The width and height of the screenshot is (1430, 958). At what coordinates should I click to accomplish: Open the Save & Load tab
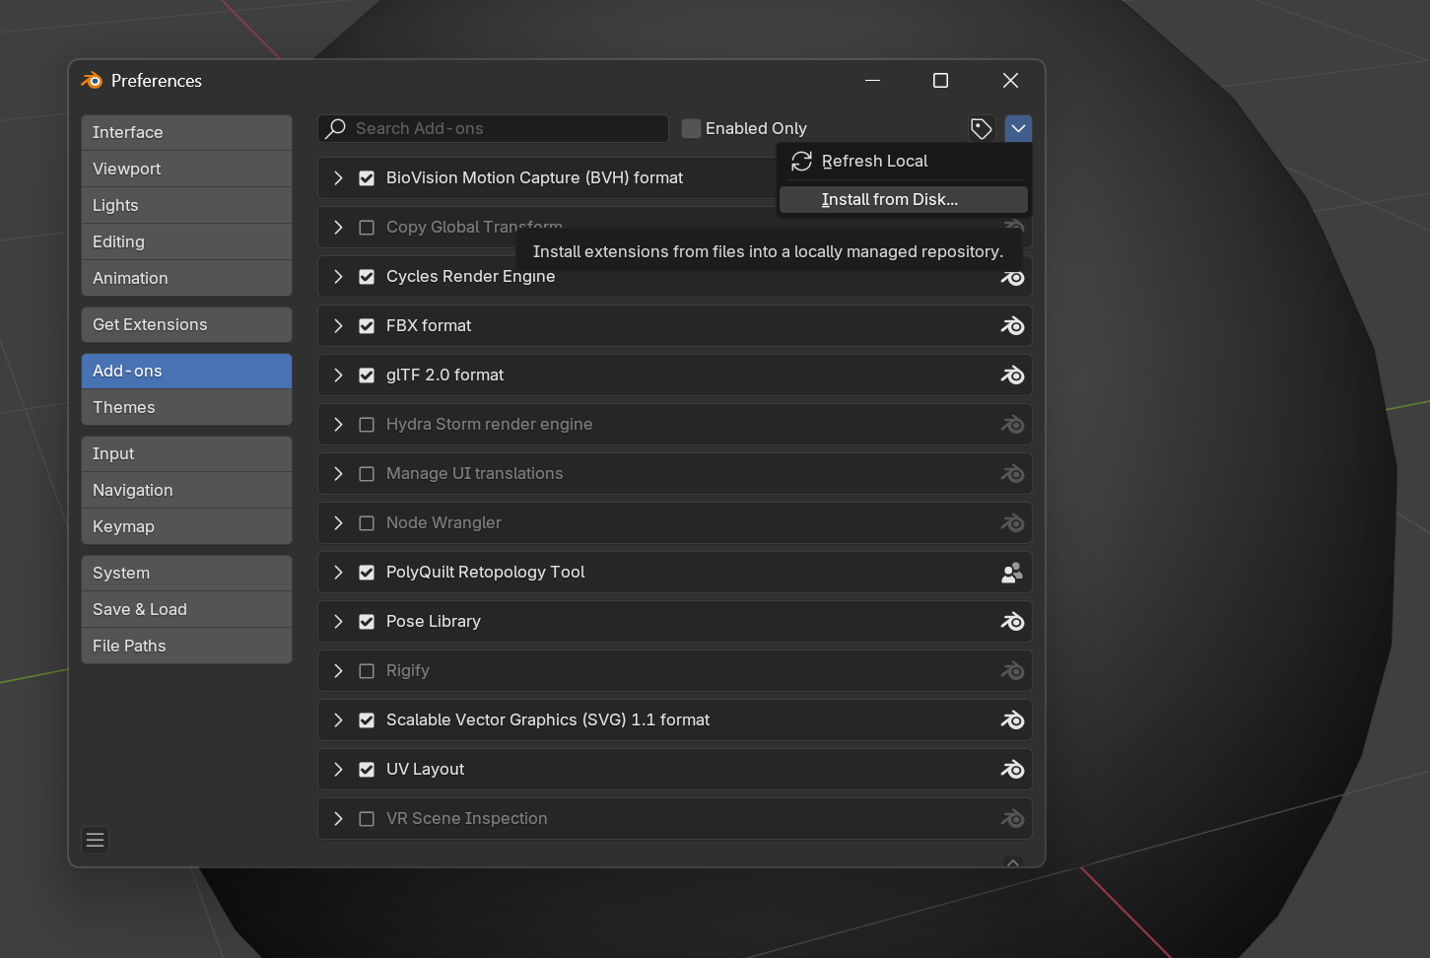tap(186, 609)
